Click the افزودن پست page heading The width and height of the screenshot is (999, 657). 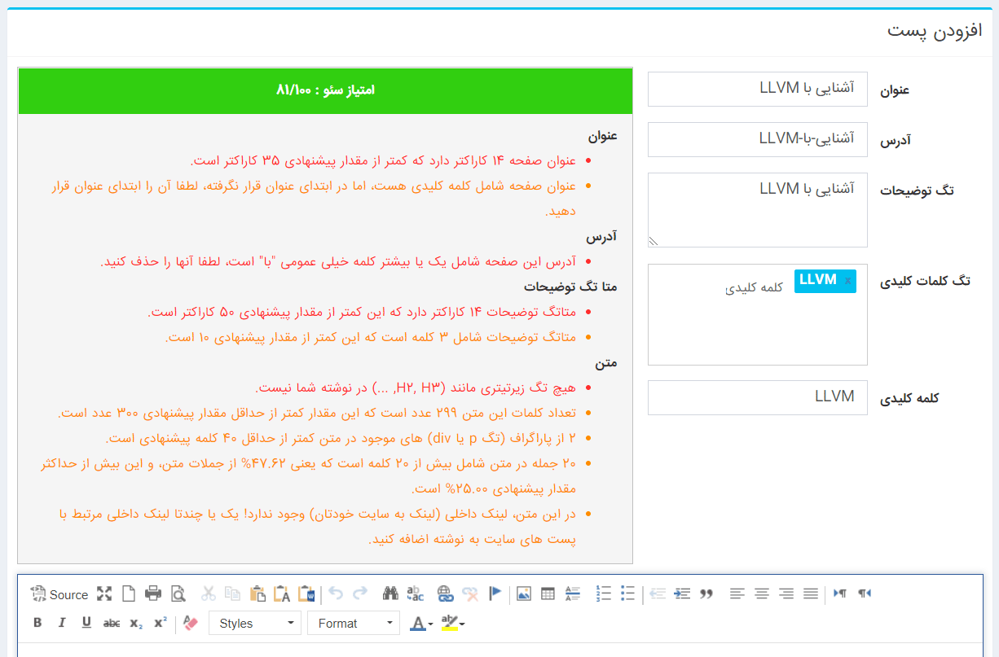pyautogui.click(x=935, y=31)
